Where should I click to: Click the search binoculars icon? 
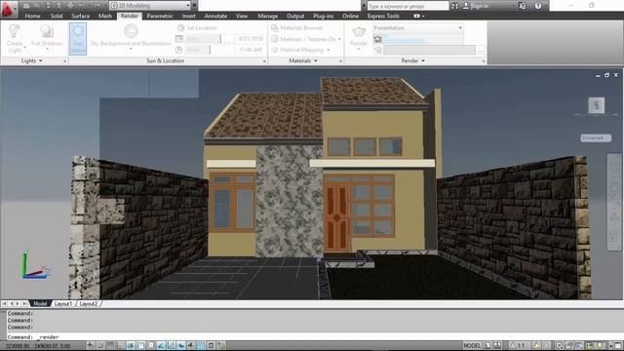[454, 6]
